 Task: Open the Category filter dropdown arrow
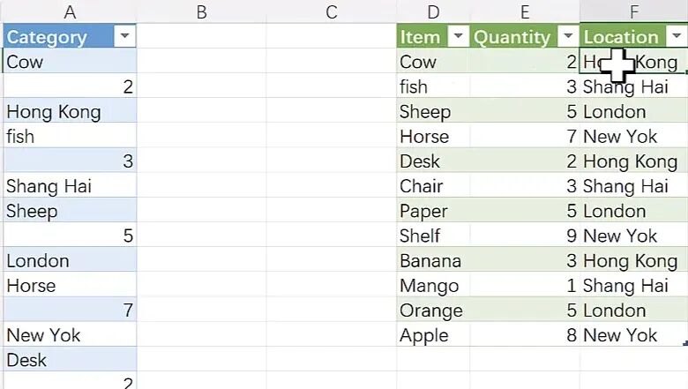[125, 36]
